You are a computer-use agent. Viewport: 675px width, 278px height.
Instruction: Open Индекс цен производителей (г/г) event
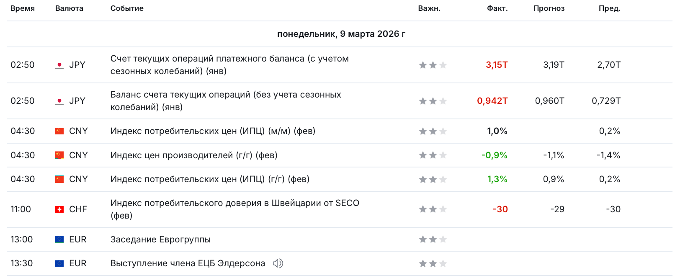[x=193, y=155]
